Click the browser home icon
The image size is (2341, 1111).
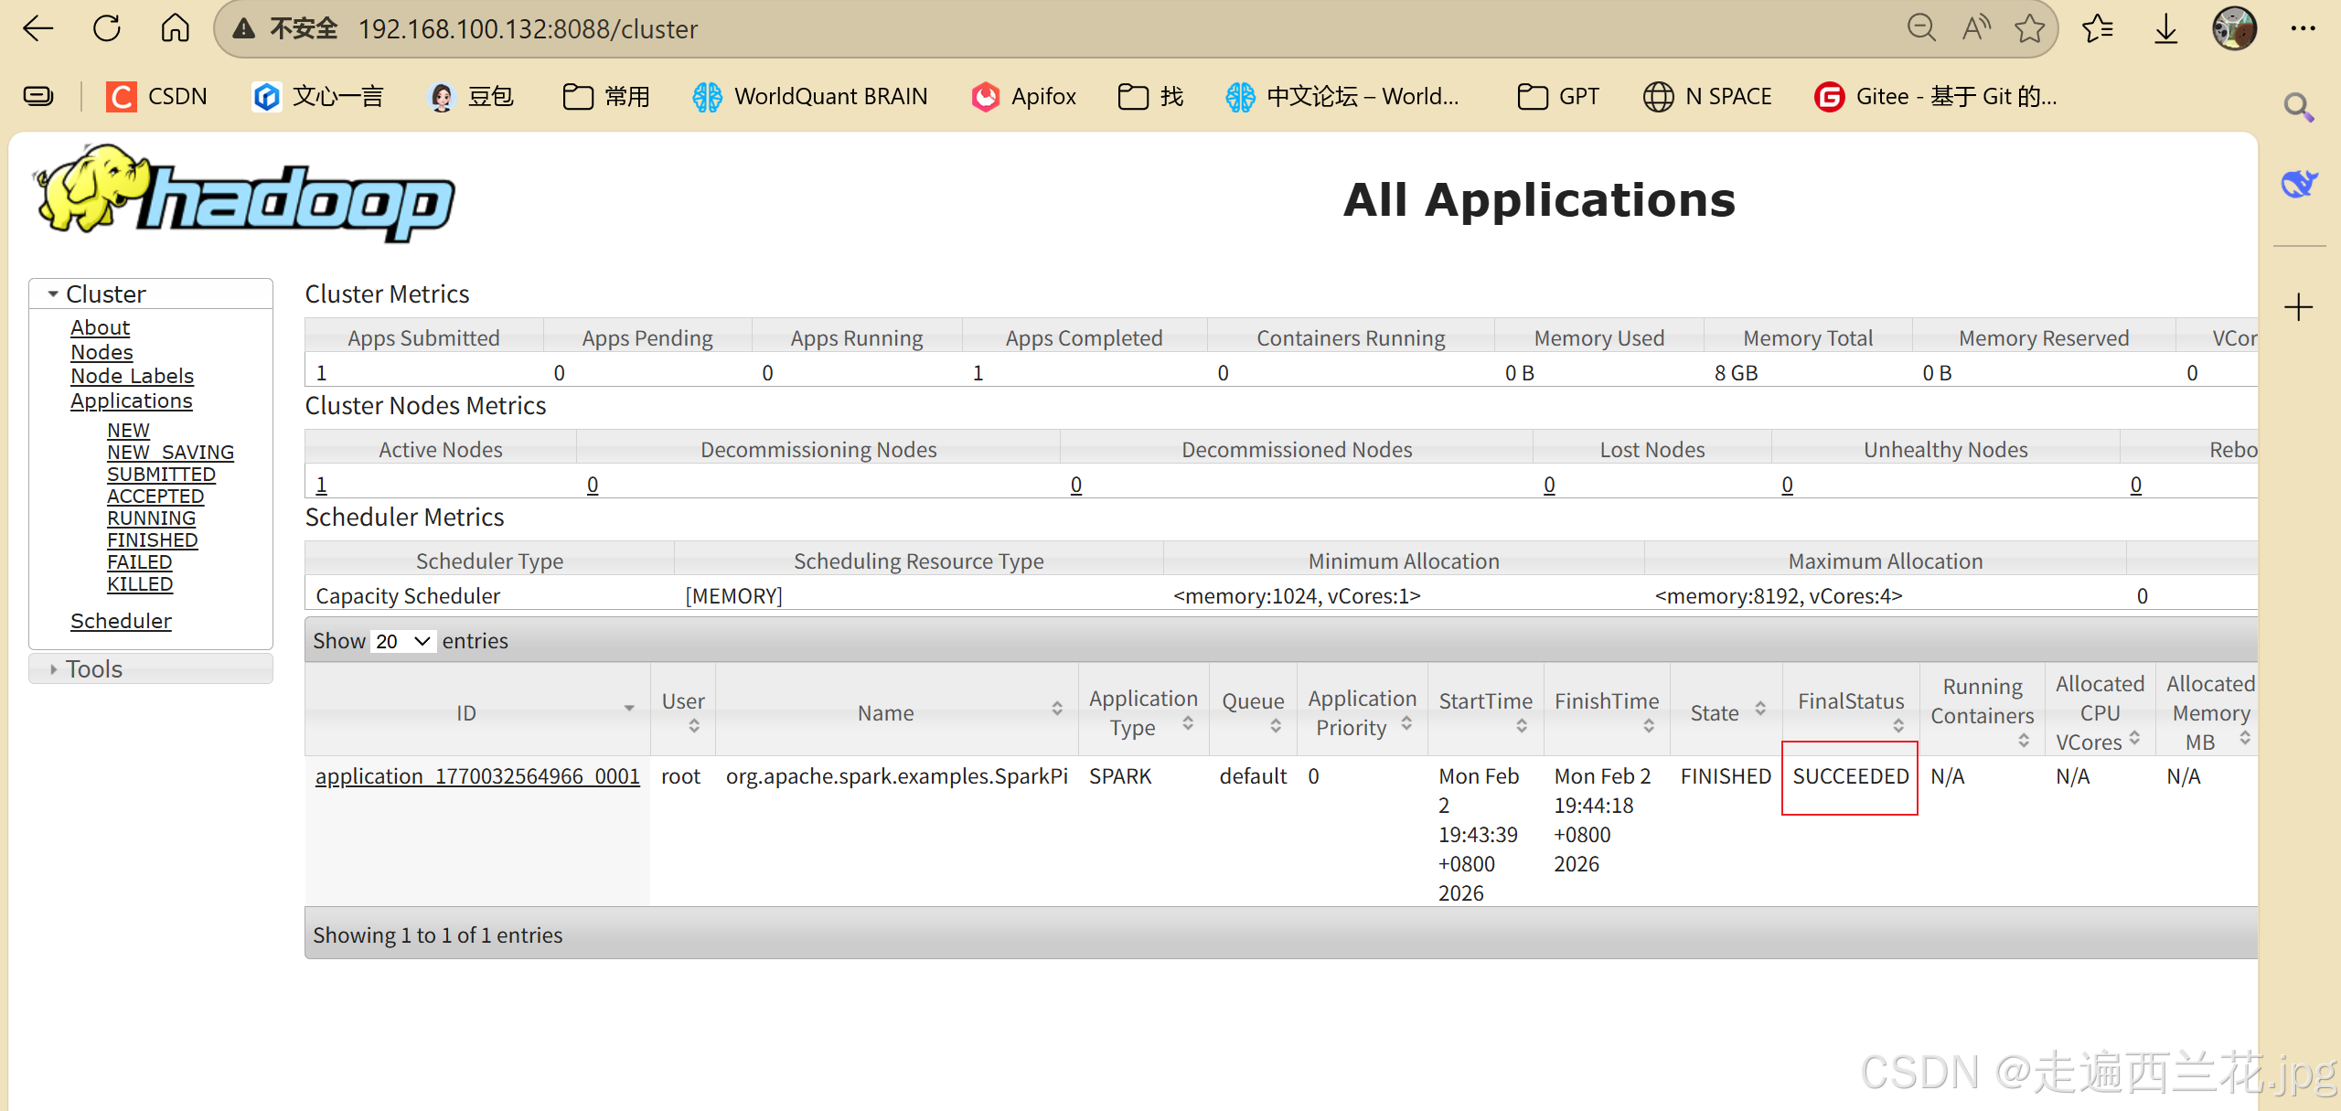point(175,28)
